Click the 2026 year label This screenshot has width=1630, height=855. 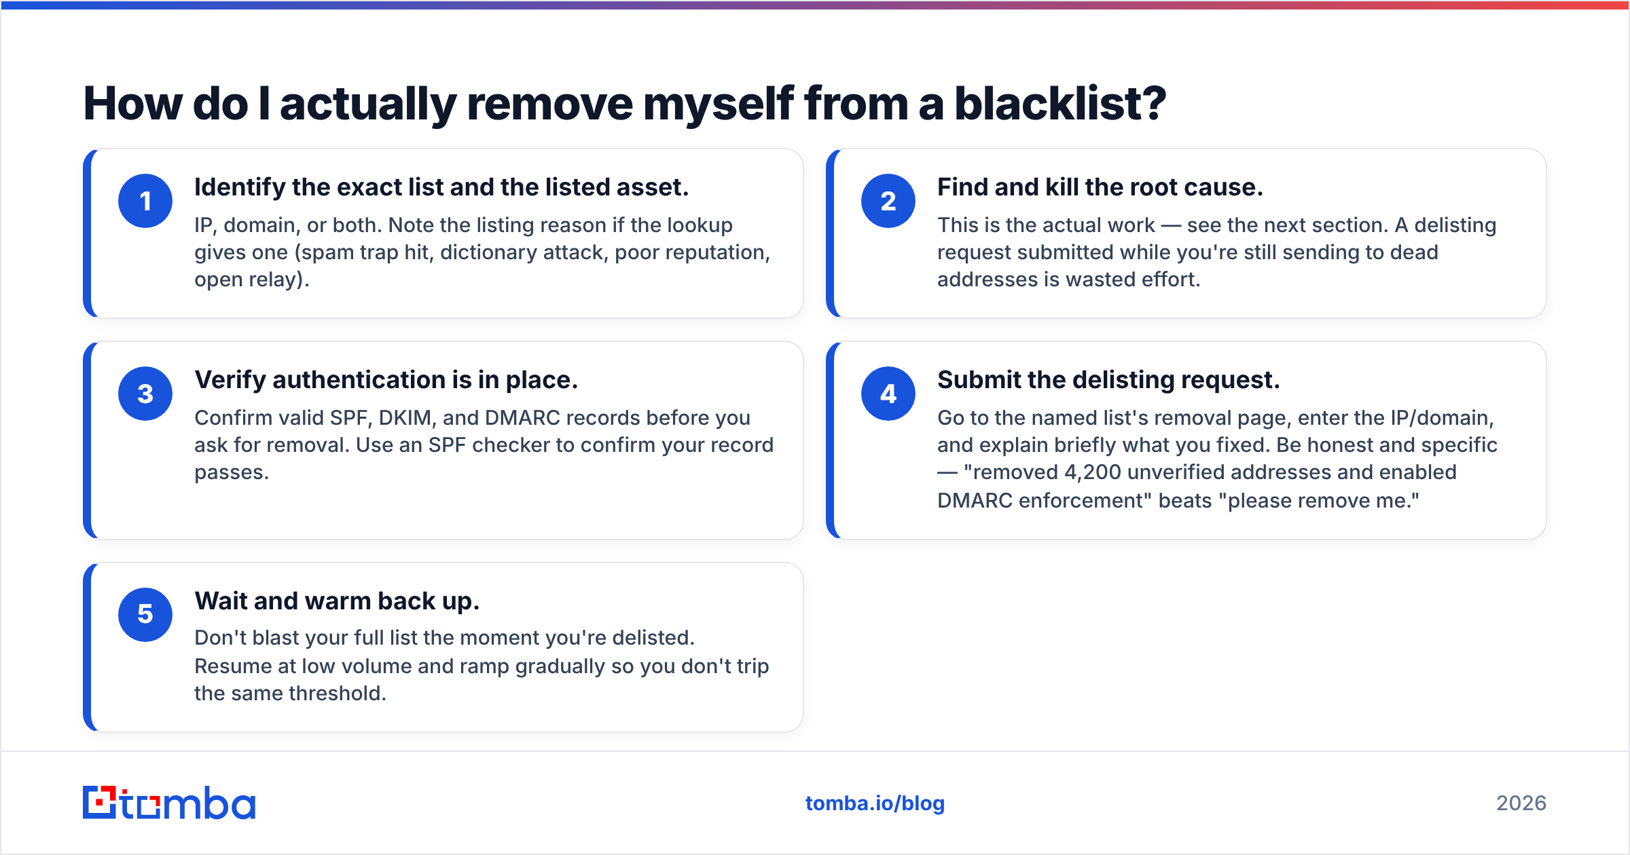point(1521,803)
